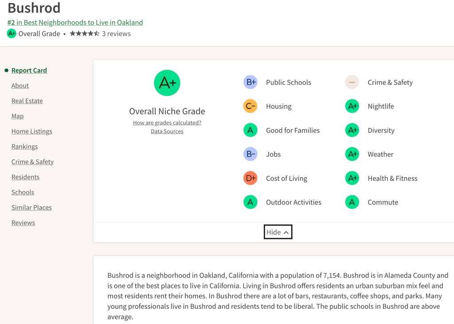Click the A Outdoor Activities grade icon
The image size is (454, 324).
tap(250, 202)
